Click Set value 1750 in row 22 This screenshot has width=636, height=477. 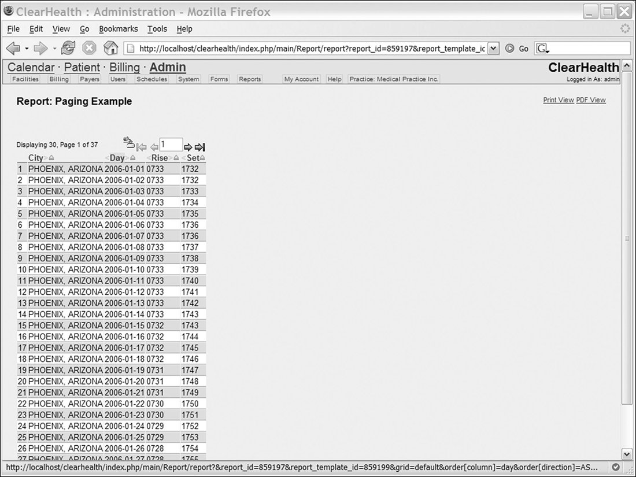coord(190,404)
